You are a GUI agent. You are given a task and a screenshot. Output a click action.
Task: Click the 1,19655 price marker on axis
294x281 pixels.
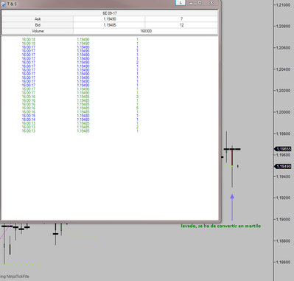(x=283, y=149)
